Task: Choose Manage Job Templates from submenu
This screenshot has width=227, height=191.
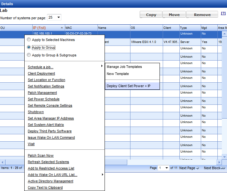Action: click(x=124, y=67)
